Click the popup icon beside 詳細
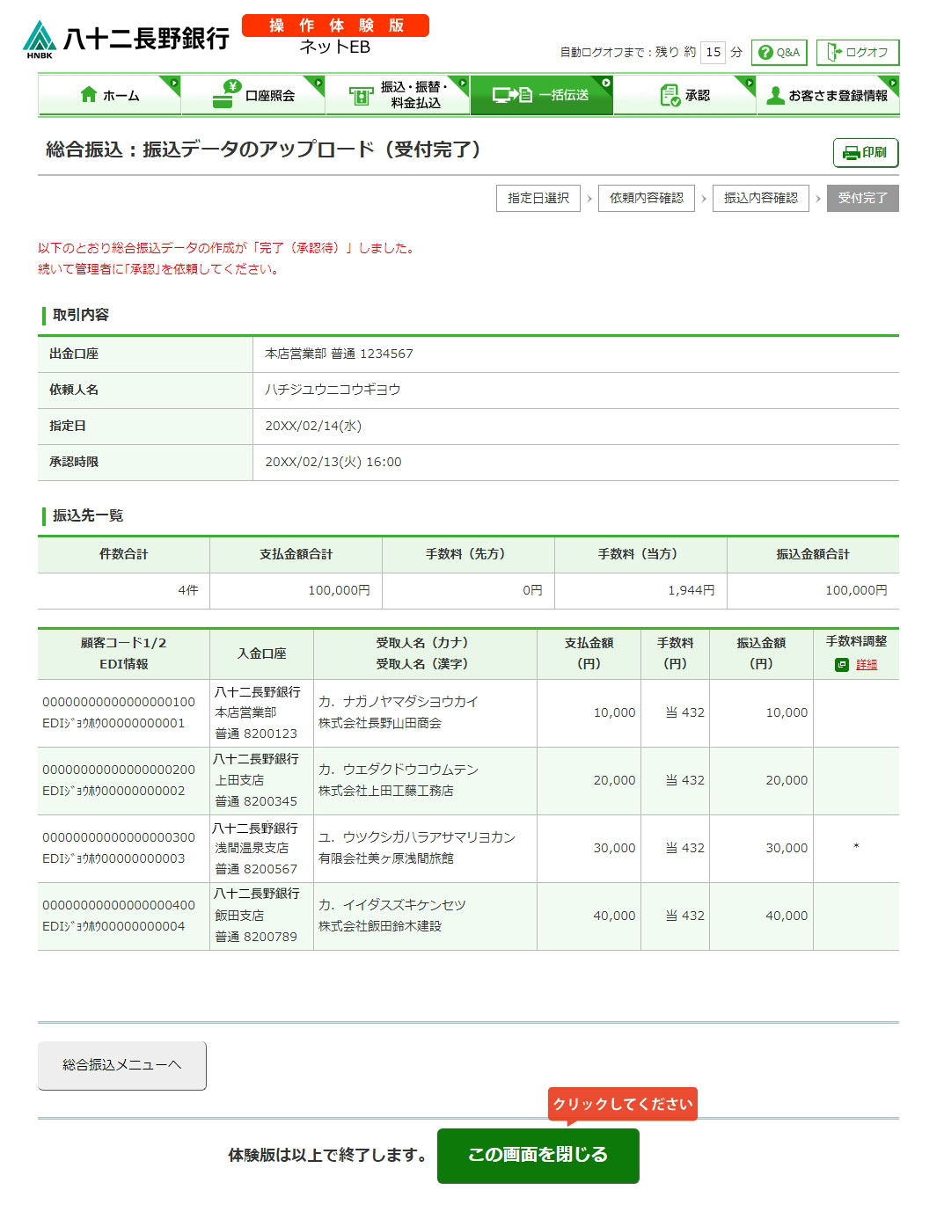 point(842,664)
